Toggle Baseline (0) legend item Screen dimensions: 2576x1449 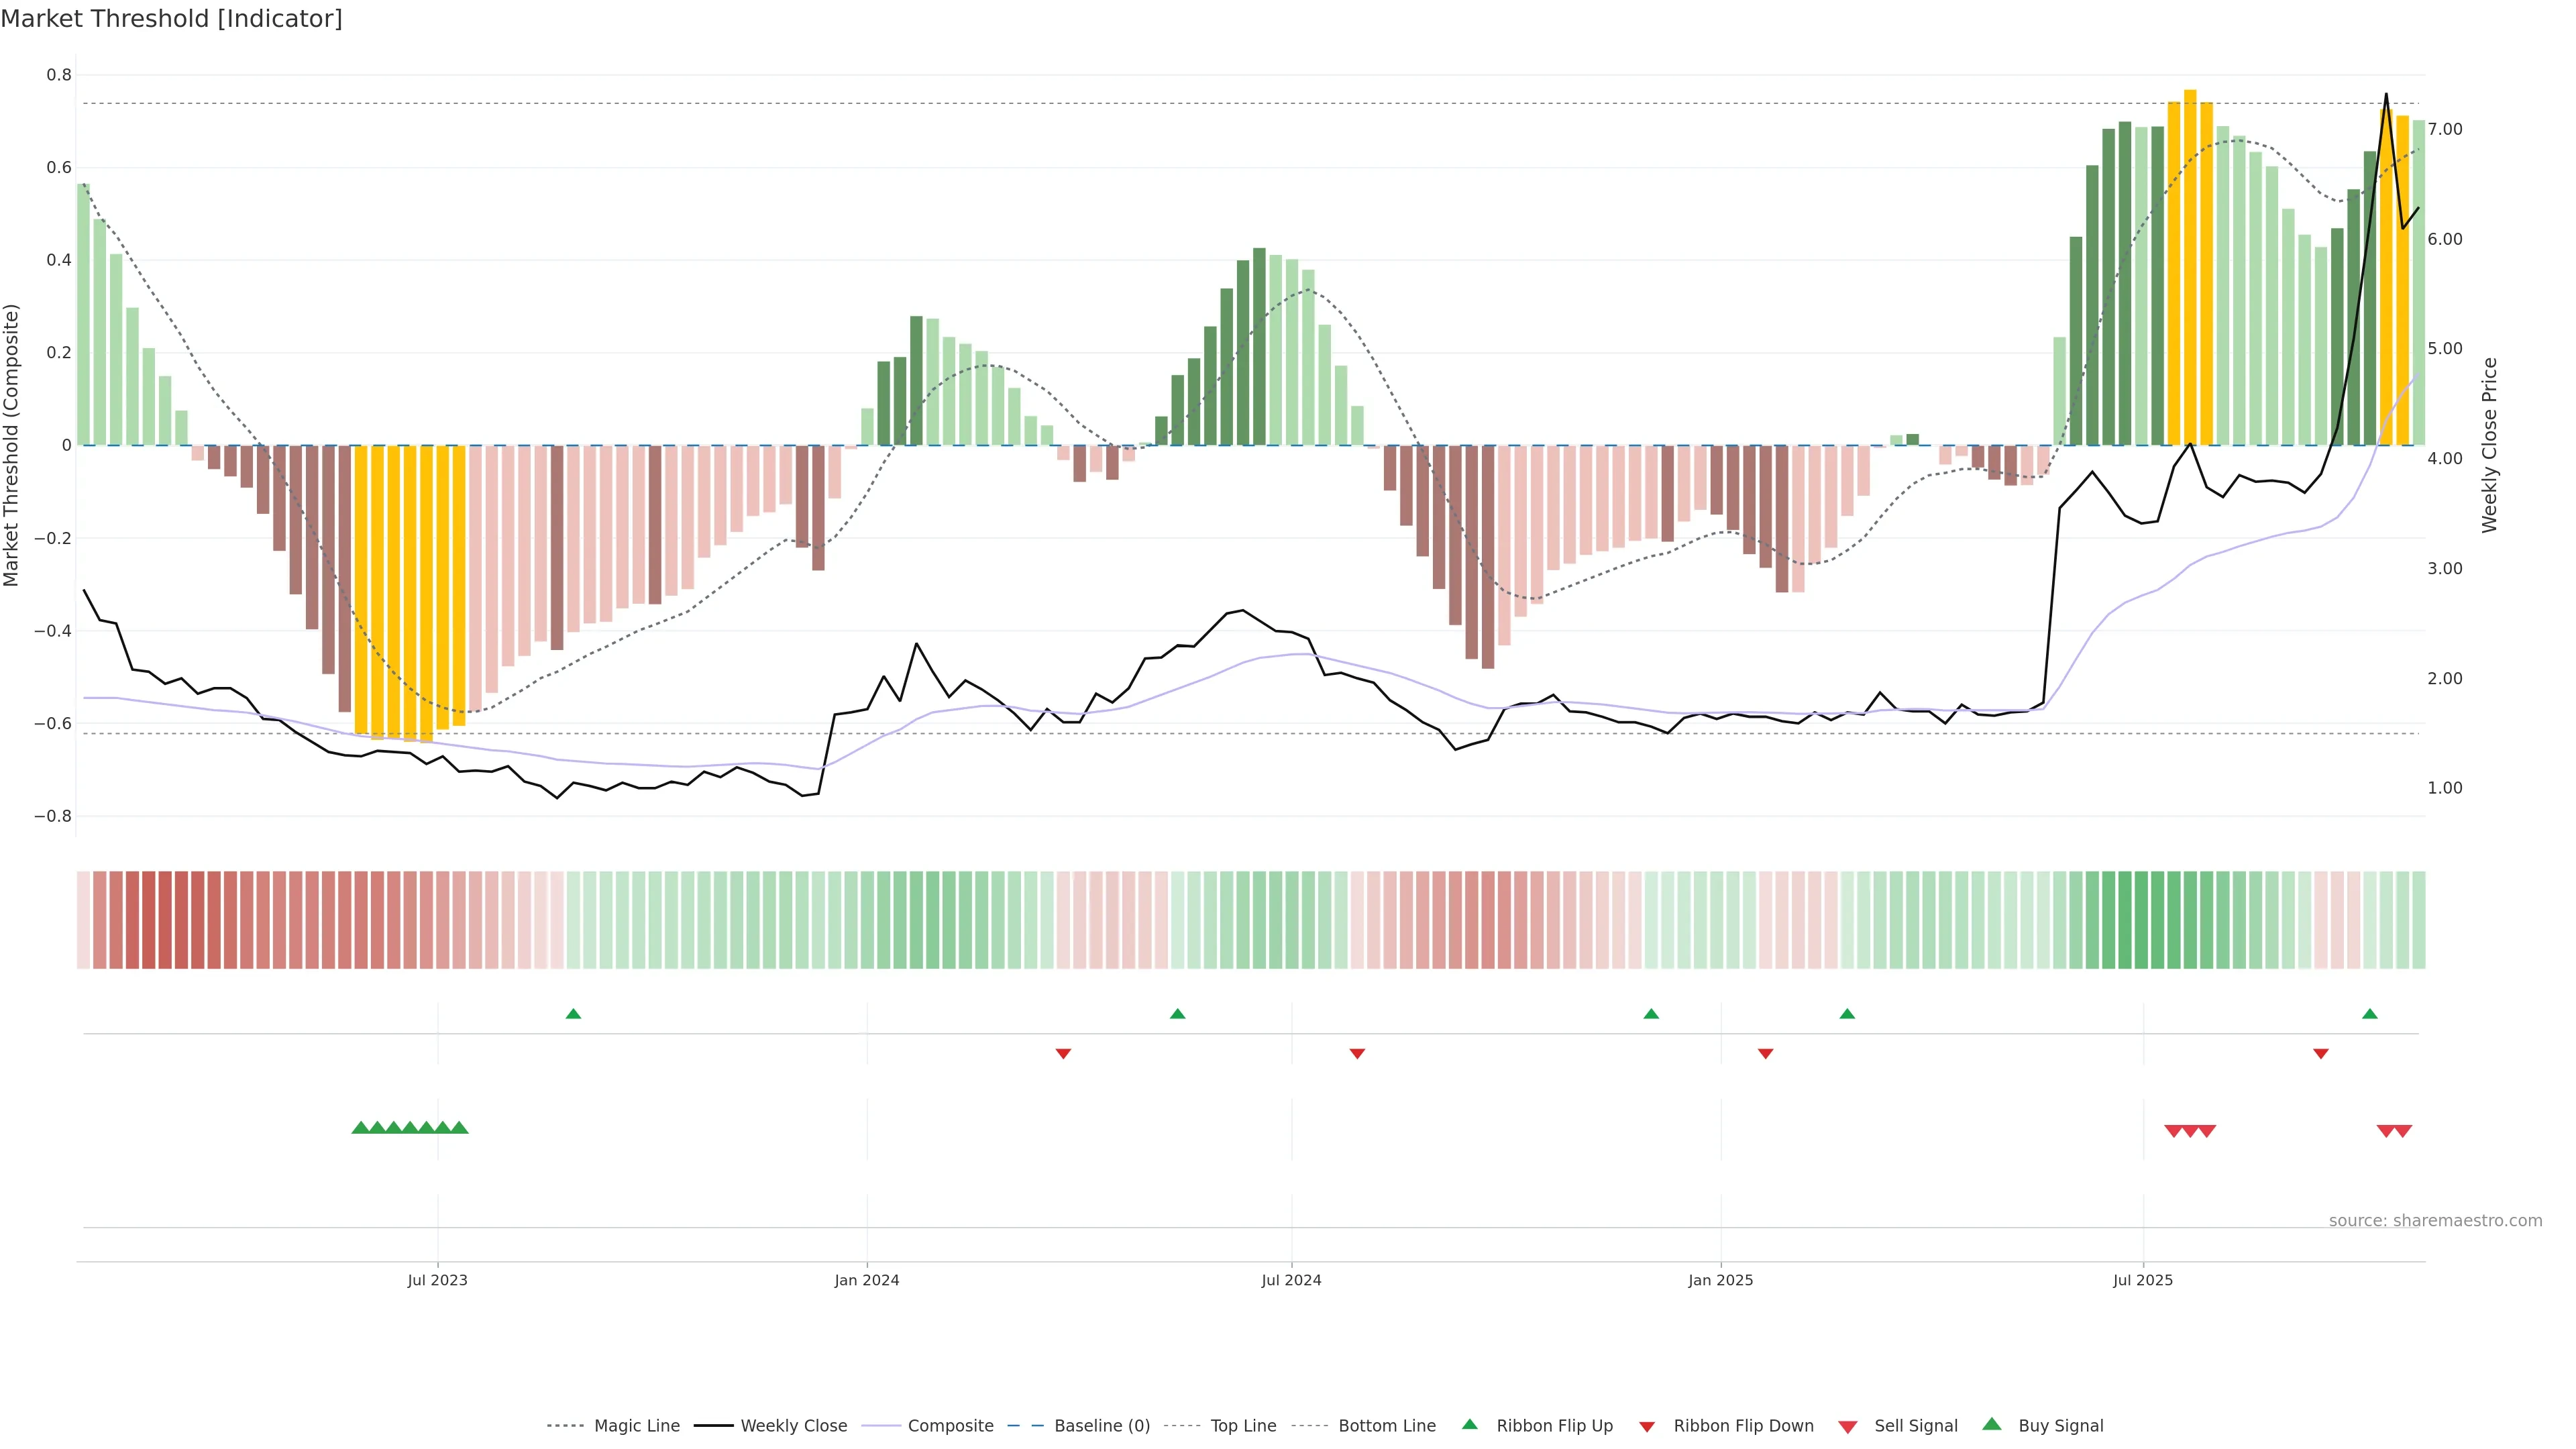point(1101,1426)
